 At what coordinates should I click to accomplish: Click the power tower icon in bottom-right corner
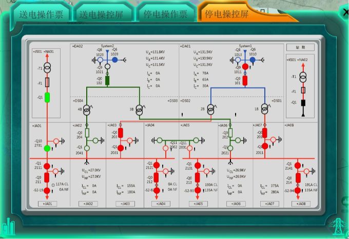[339, 227]
